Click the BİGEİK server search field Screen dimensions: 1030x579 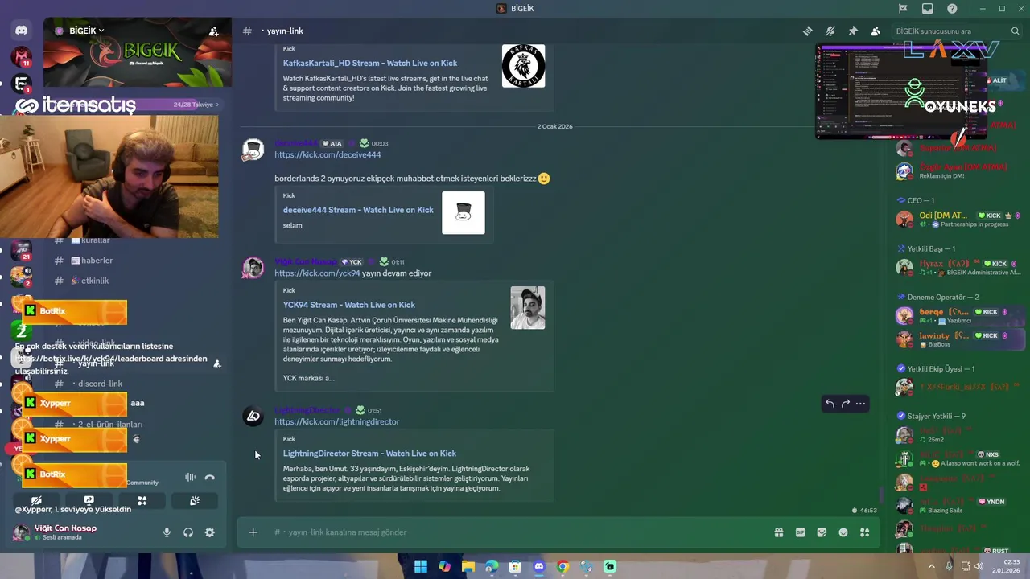click(958, 31)
